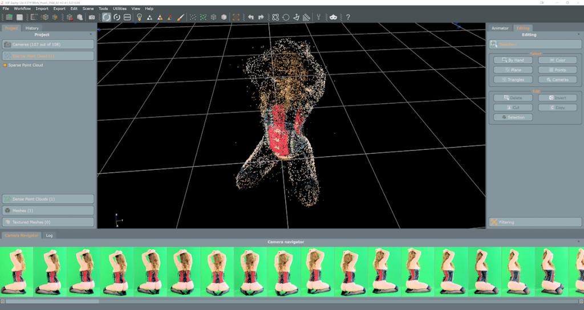The width and height of the screenshot is (584, 310).
Task: Click the By Hand select button
Action: 513,60
